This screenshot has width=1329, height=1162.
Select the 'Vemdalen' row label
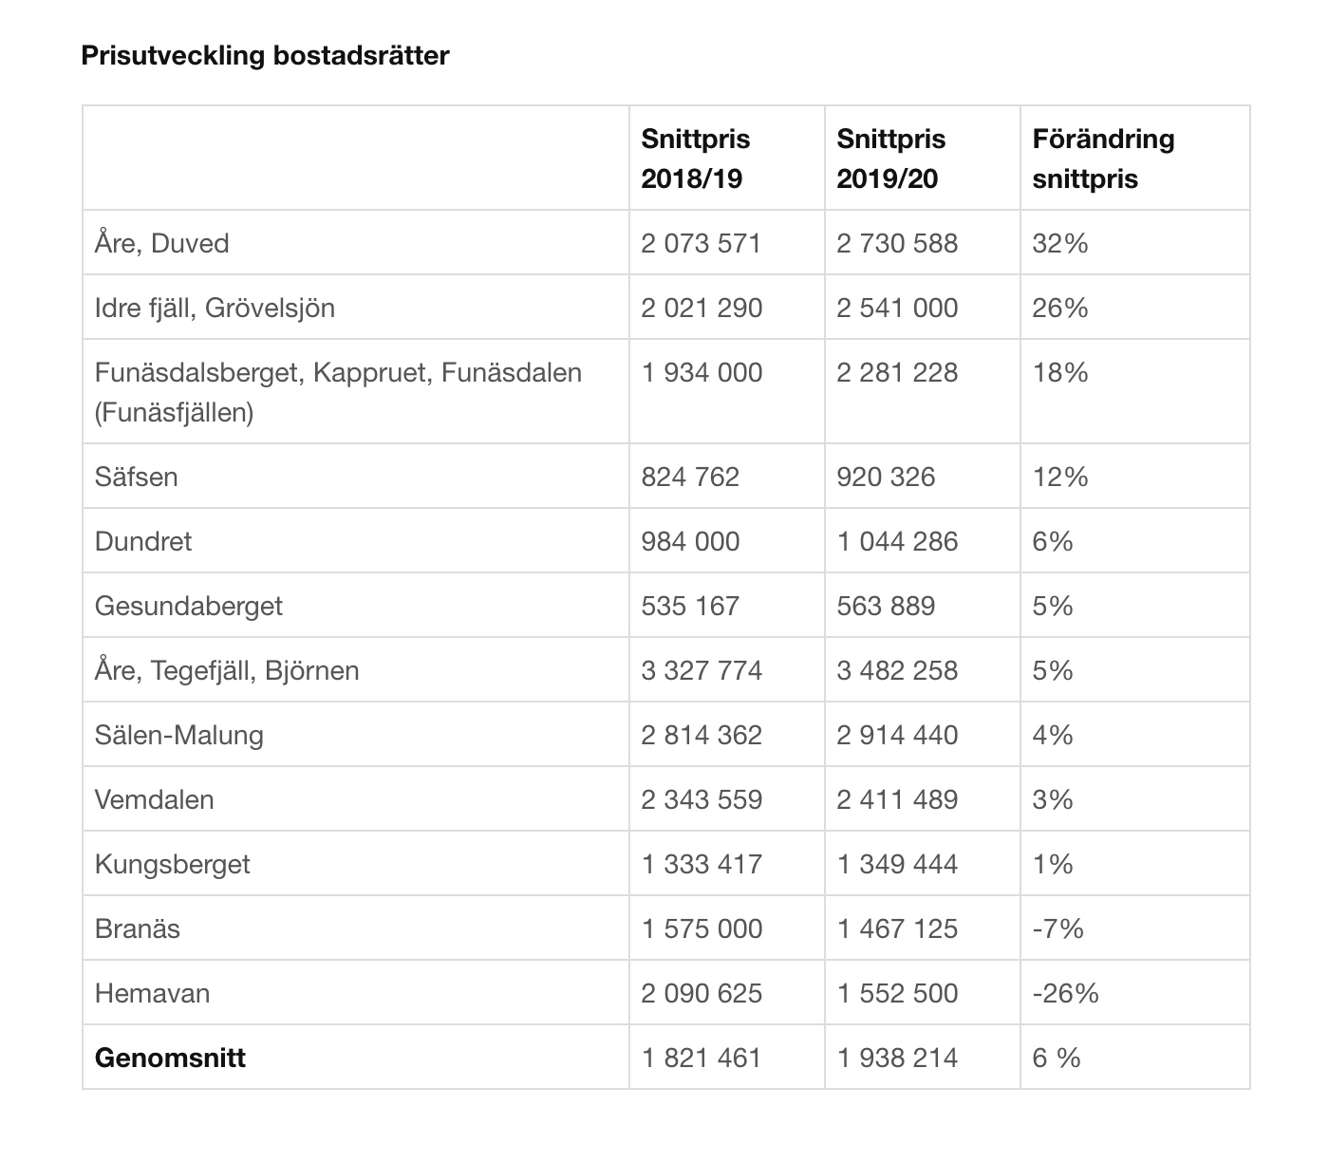(x=155, y=799)
